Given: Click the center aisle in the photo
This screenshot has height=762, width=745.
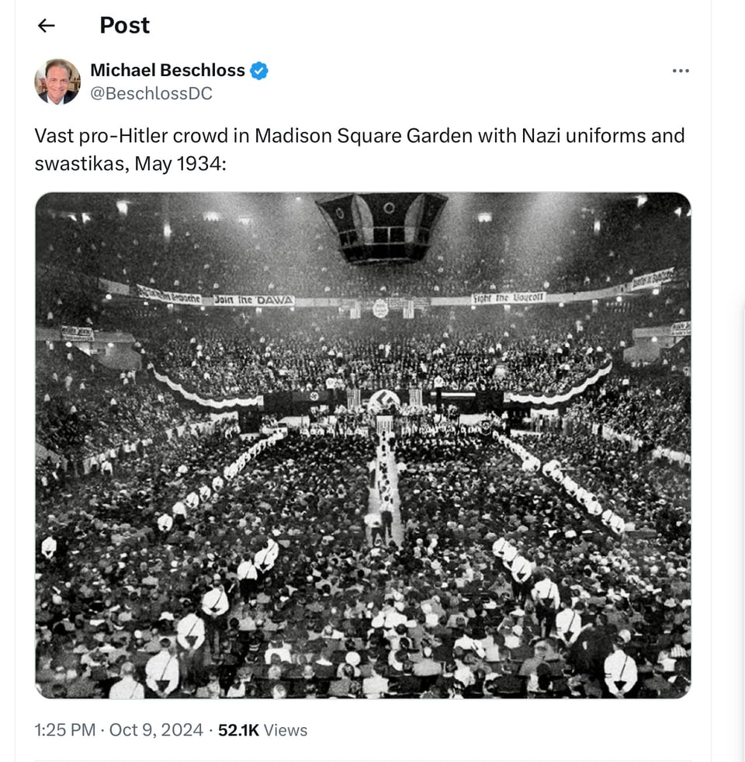Looking at the screenshot, I should click(386, 489).
